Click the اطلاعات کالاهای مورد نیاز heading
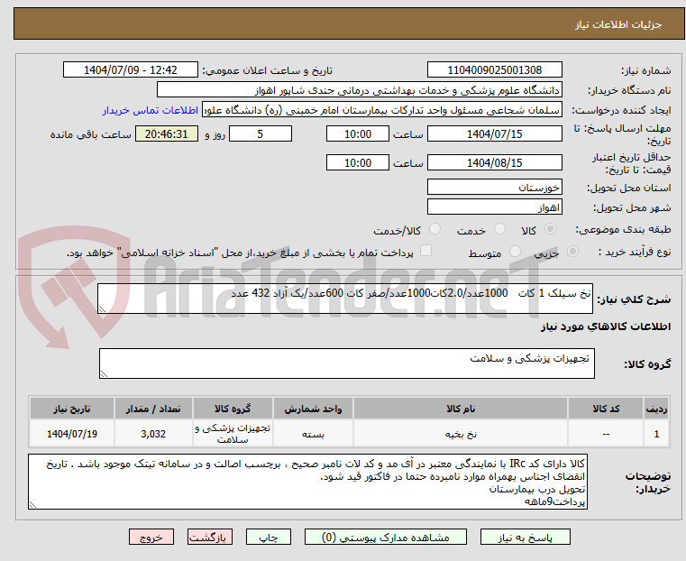This screenshot has width=686, height=561. pos(606,326)
